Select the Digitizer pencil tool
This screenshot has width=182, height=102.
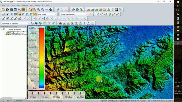click(58, 10)
